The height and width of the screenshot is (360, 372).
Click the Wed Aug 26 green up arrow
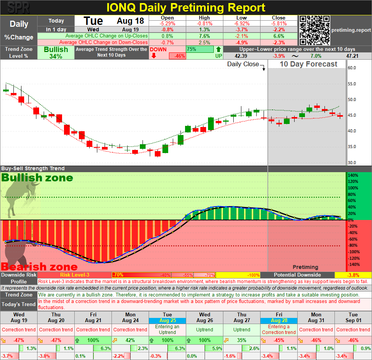pyautogui.click(x=189, y=340)
